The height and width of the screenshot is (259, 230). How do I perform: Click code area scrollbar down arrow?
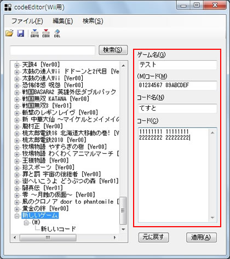click(212, 217)
